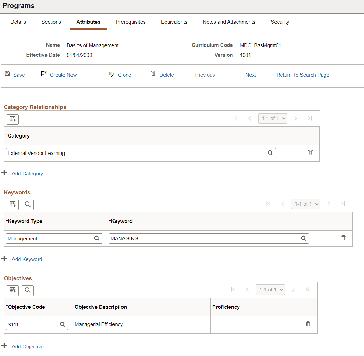This screenshot has height=356, width=364.
Task: Open the Keyword Type lookup magnifier
Action: pos(96,238)
